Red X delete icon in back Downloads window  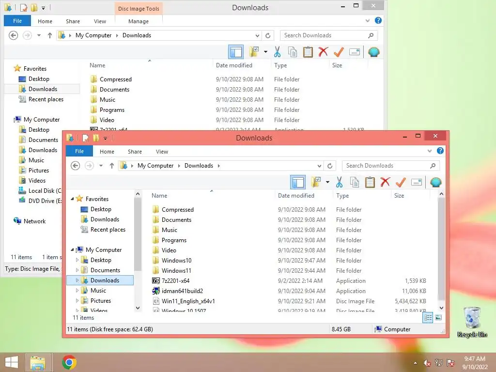click(323, 52)
